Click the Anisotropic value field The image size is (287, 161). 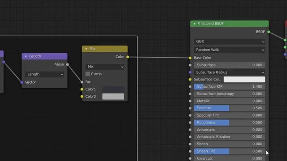229,130
